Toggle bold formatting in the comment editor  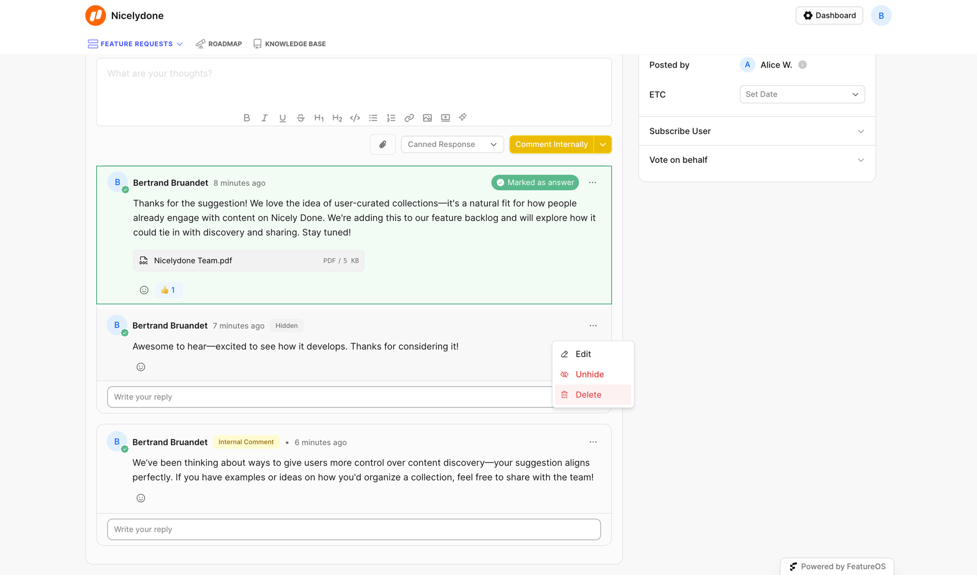pyautogui.click(x=246, y=118)
